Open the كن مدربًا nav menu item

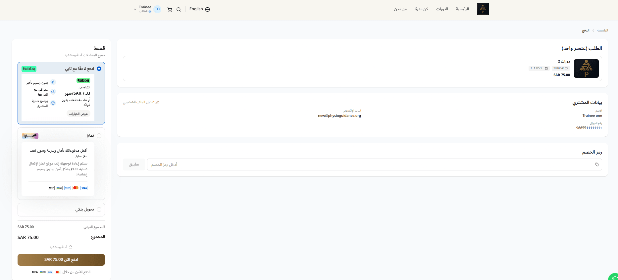click(421, 9)
